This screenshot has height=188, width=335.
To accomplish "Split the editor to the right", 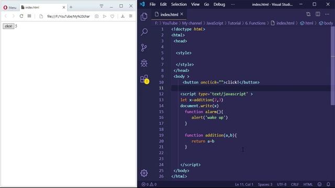I will point(318,14).
